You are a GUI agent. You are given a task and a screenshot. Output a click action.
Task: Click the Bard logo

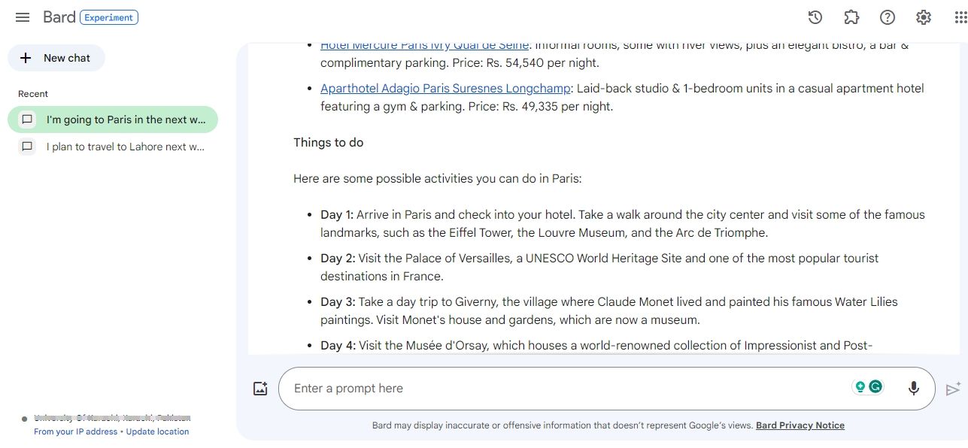pyautogui.click(x=59, y=17)
